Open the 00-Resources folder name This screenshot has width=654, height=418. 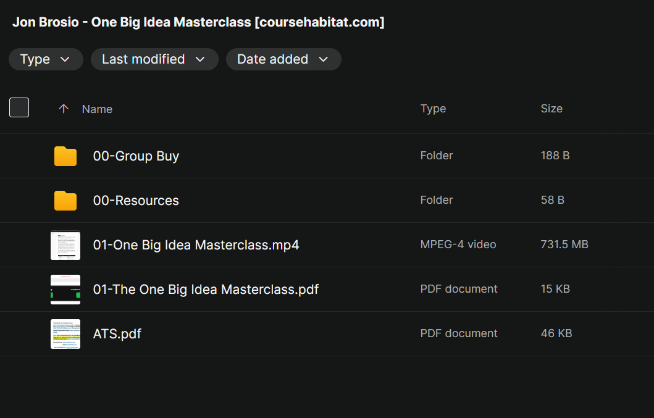click(x=136, y=201)
